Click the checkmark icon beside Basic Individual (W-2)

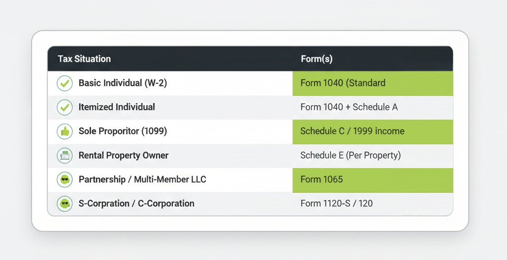point(64,83)
